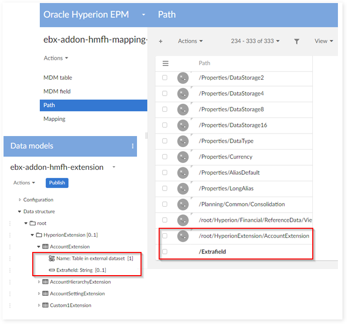Collapse the root folder node arrow
This screenshot has height=324, width=347.
coord(26,223)
